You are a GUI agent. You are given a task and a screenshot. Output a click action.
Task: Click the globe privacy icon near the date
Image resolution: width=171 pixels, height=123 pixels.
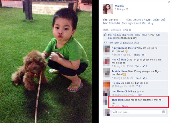[127, 9]
